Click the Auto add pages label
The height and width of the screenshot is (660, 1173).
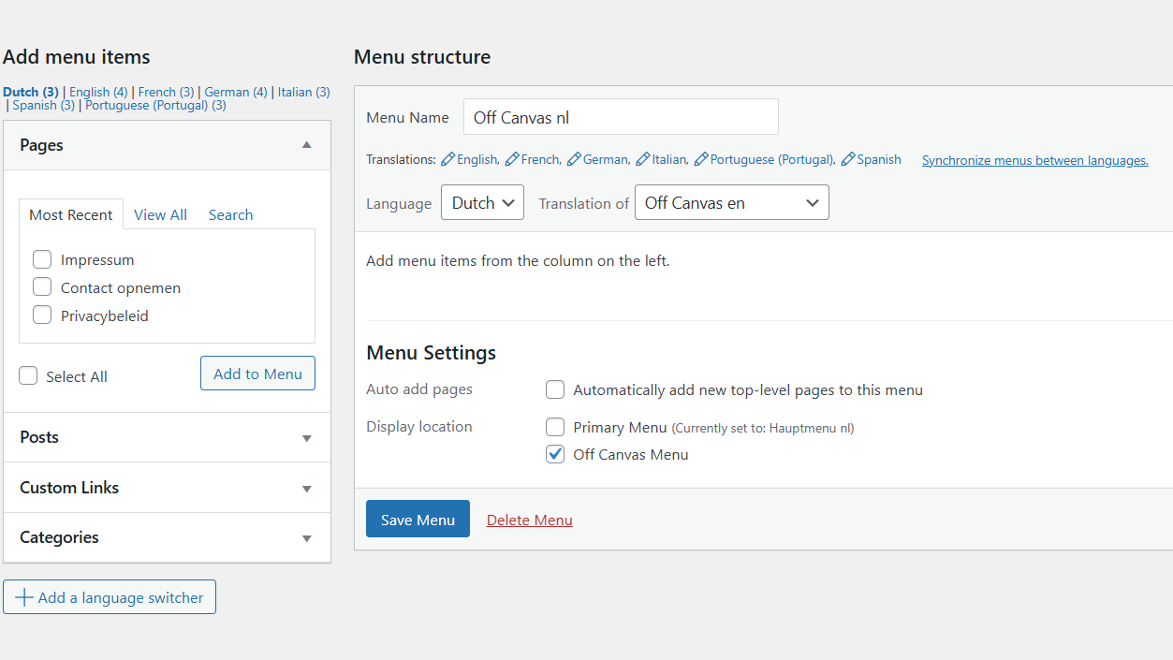click(419, 389)
